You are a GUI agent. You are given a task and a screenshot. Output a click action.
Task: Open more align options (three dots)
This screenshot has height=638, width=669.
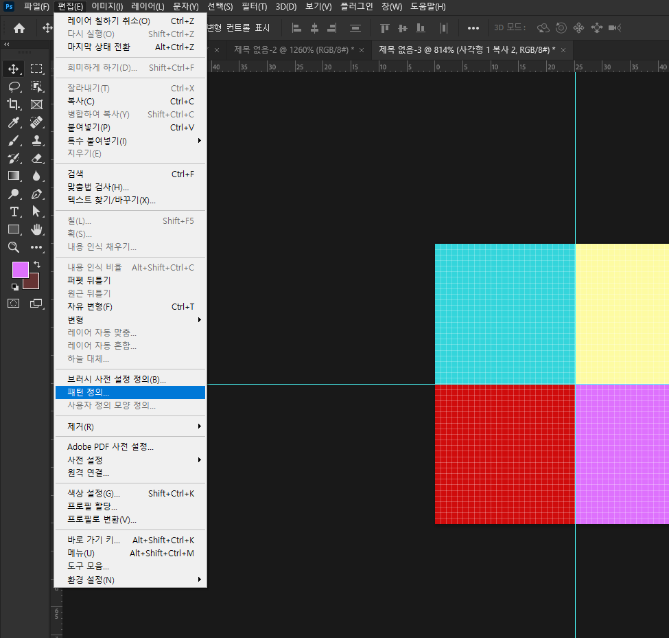click(x=473, y=28)
